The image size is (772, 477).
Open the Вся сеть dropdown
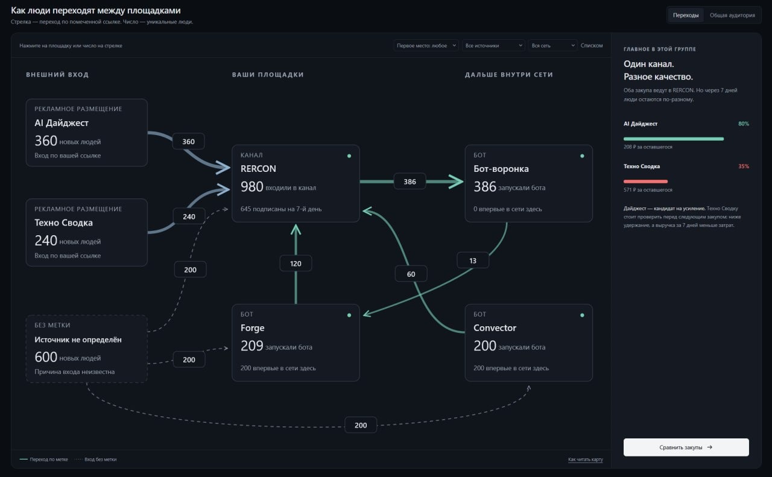pos(552,45)
